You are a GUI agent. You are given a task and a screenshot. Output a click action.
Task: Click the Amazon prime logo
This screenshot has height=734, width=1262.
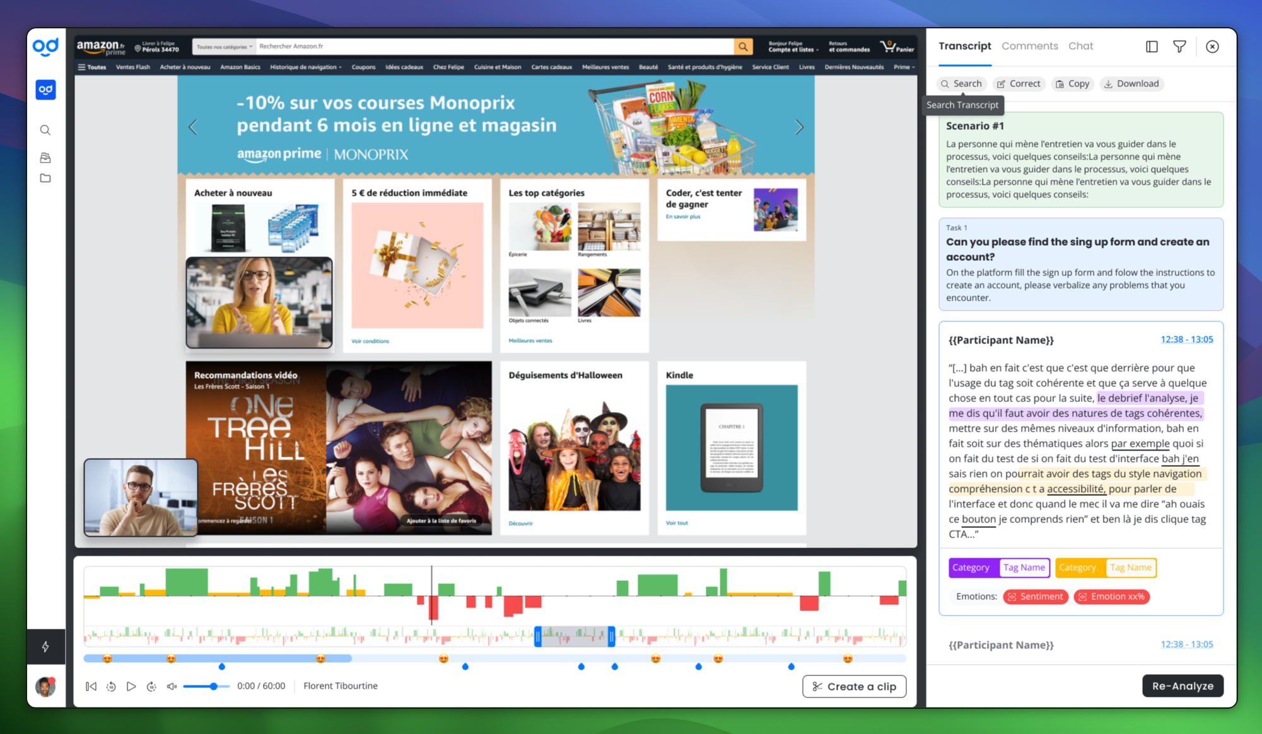click(x=101, y=47)
